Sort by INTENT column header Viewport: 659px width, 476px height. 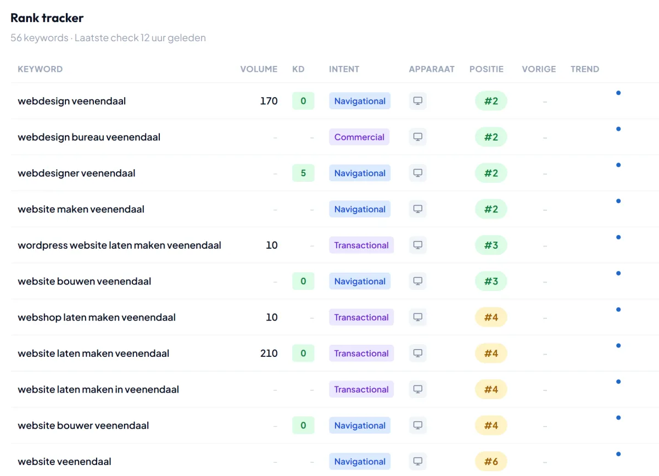(x=344, y=69)
